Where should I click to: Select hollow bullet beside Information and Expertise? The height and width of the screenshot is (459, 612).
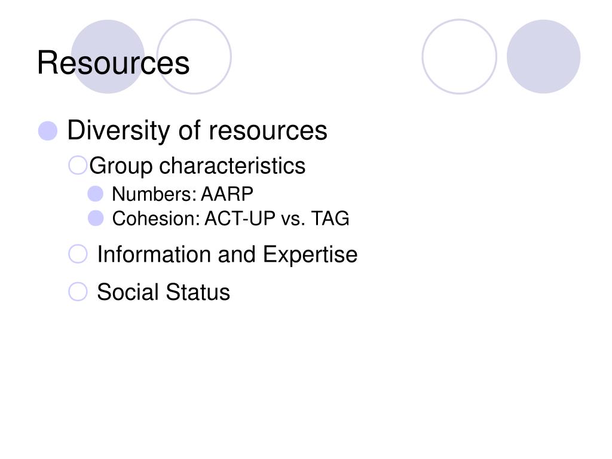coord(78,254)
